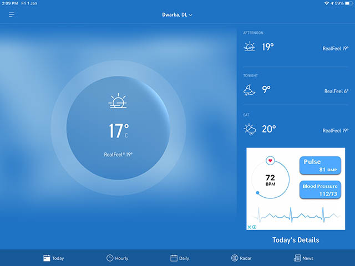Switch to the Today tab
The width and height of the screenshot is (355, 266).
(53, 258)
